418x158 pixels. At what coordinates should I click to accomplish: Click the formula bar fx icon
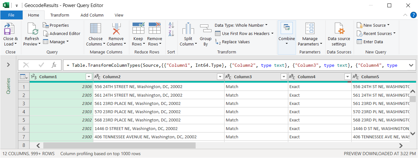[x=54, y=65]
